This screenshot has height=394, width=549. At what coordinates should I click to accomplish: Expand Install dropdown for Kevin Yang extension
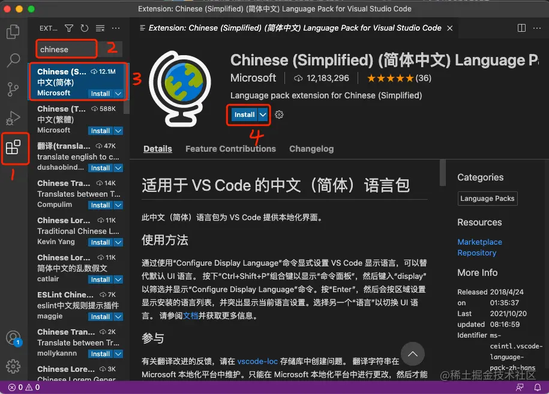pyautogui.click(x=118, y=242)
